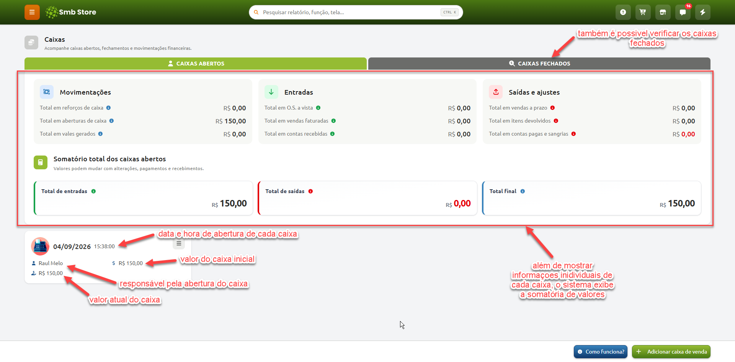Focus the Pesquisar relatório search field

tap(356, 12)
